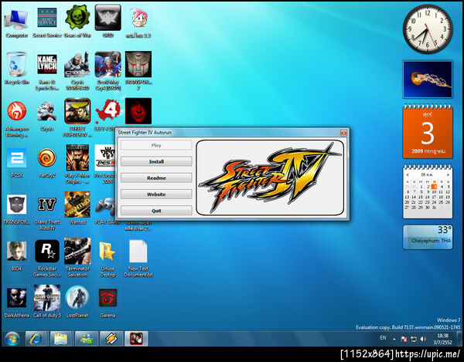
Task: Click the Website button in autorun
Action: pos(156,195)
